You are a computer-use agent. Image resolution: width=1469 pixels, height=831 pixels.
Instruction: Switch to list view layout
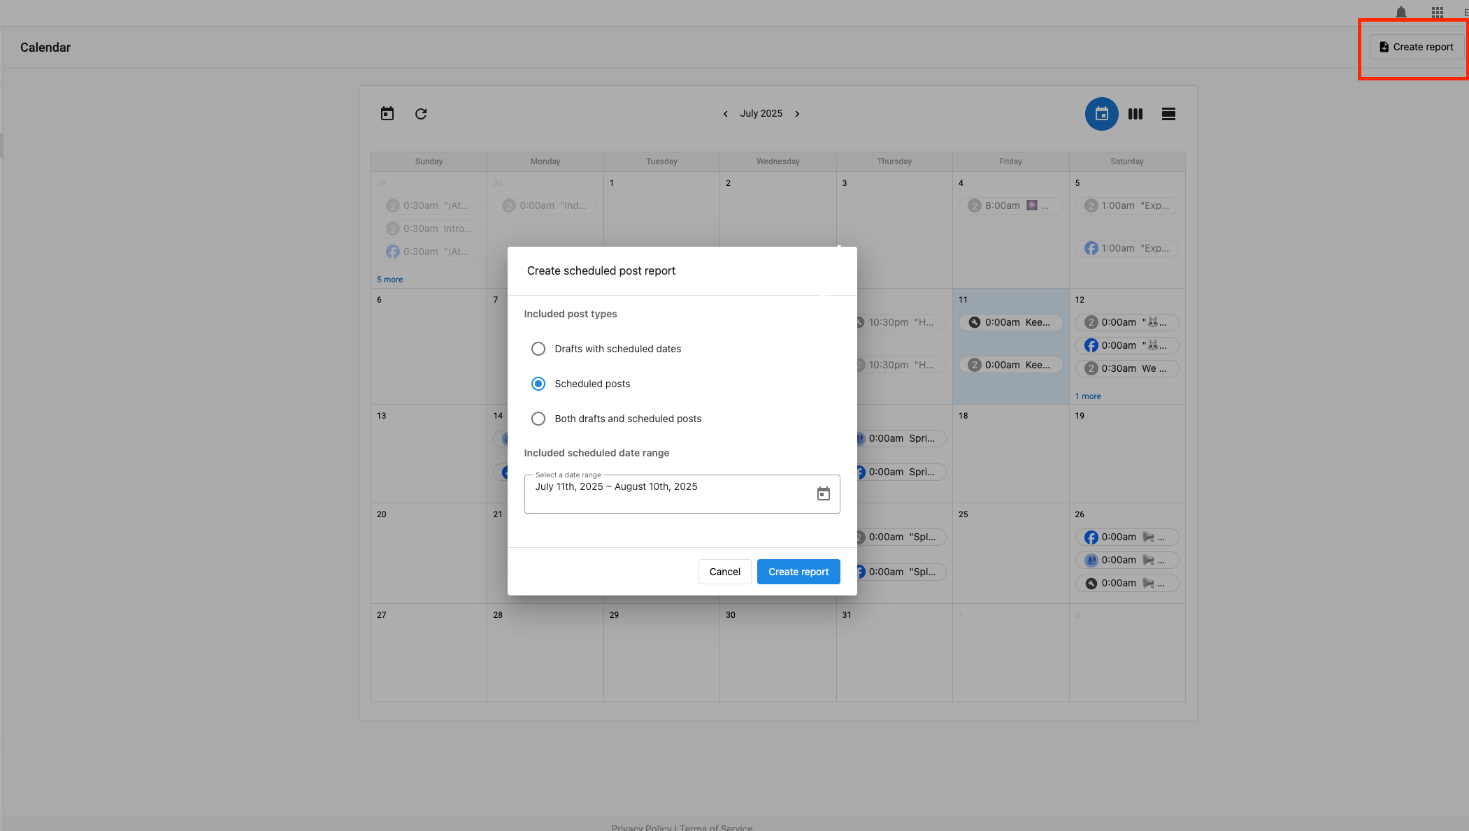click(1168, 113)
